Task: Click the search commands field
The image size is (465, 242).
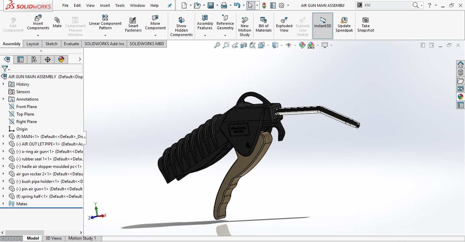Action: point(387,5)
